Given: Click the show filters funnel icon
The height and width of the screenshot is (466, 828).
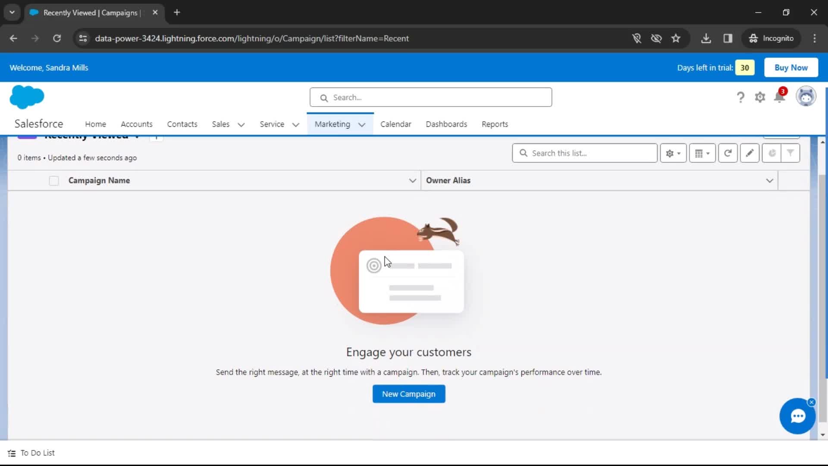Looking at the screenshot, I should point(790,153).
